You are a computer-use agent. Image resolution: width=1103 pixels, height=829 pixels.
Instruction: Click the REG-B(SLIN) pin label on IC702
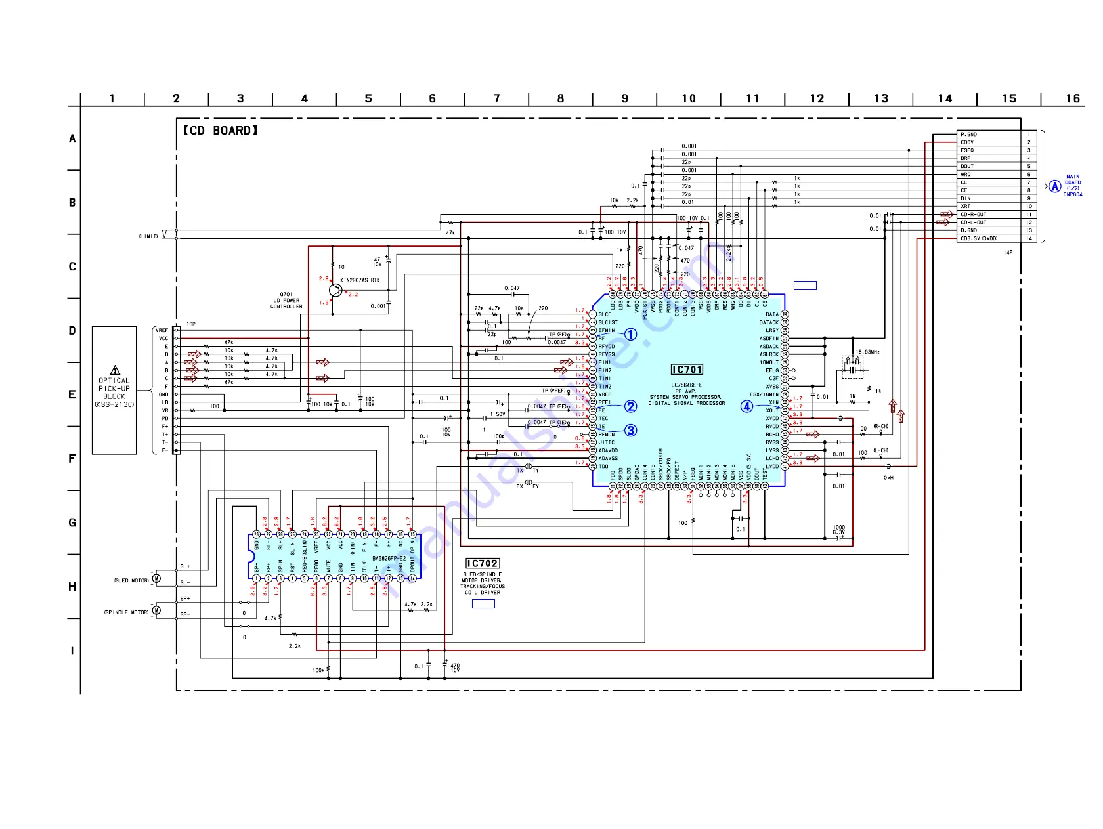tap(305, 557)
